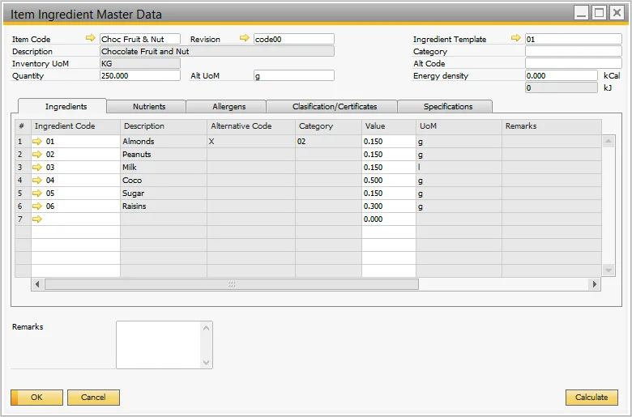This screenshot has height=417, width=632.
Task: Open link arrow for ingredient 06 Raisins
Action: 37,206
